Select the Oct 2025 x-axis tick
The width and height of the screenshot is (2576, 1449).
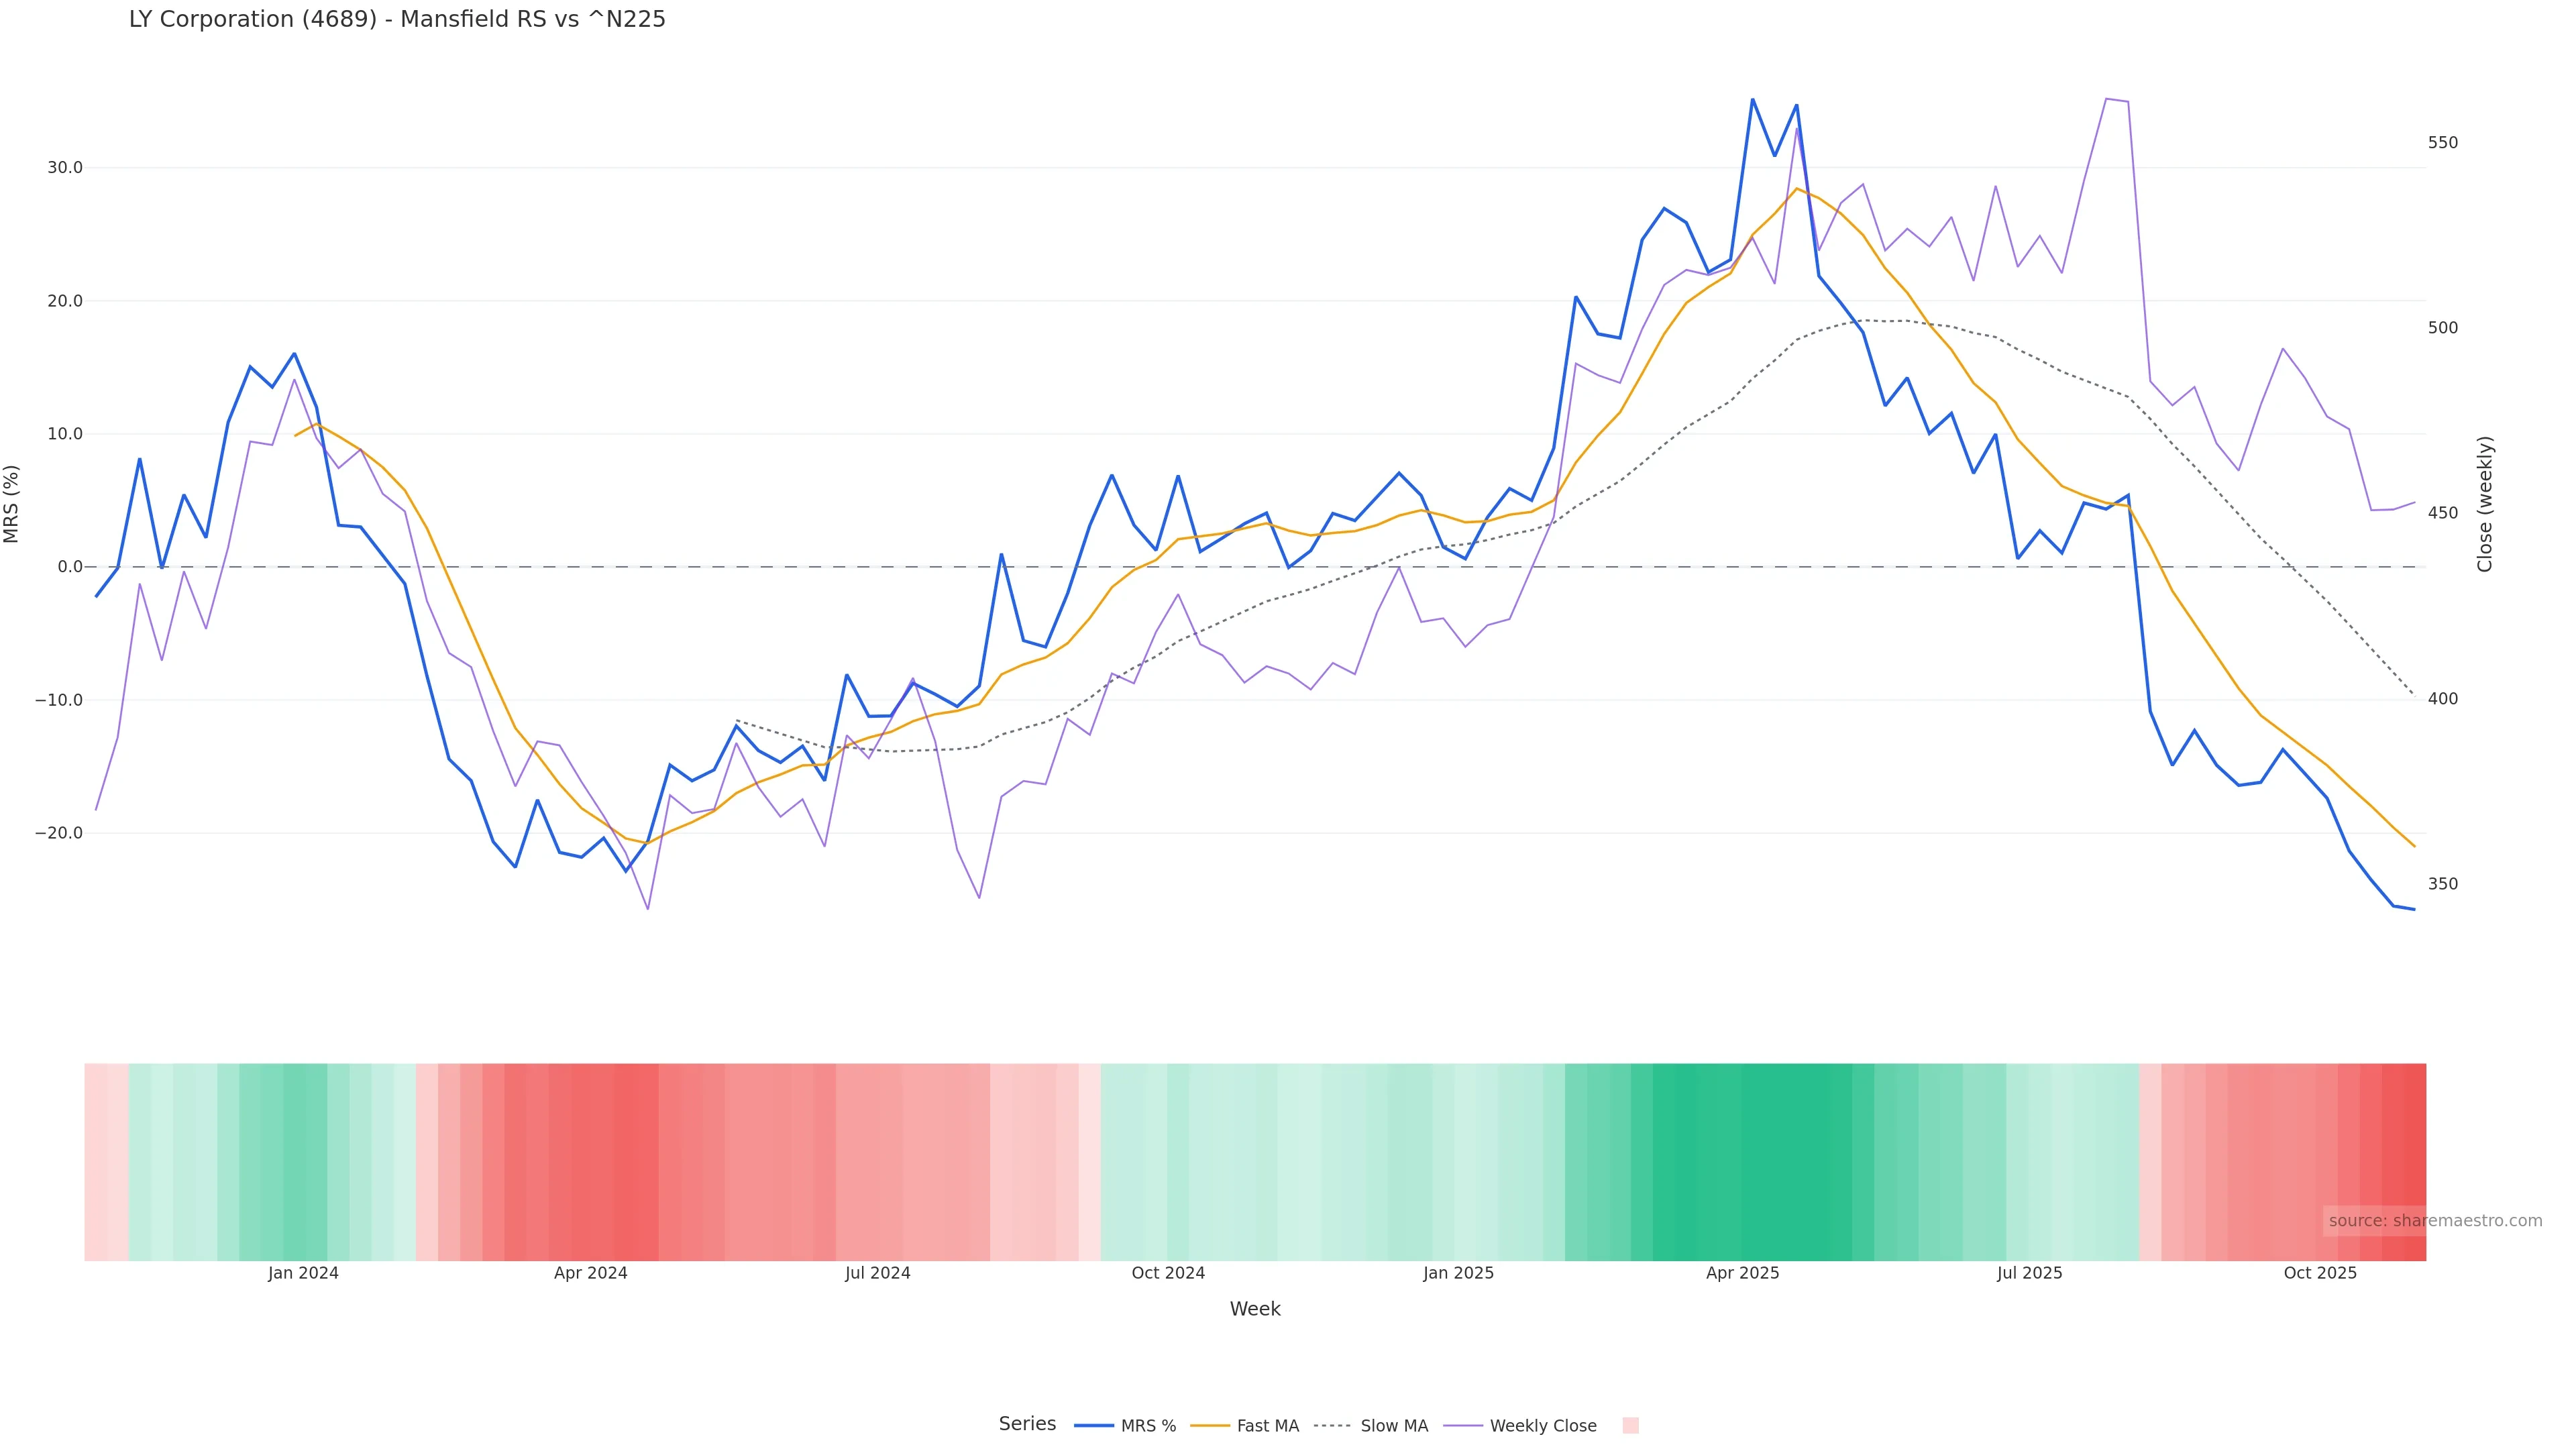tap(2320, 1273)
